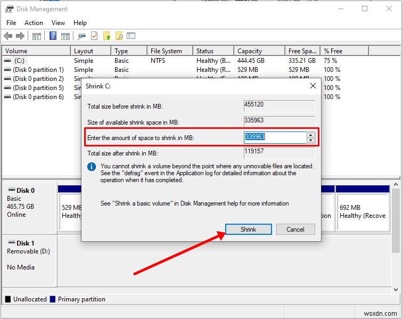The height and width of the screenshot is (319, 403).
Task: Toggle Show/Hide Console Tree icon
Action: click(x=37, y=36)
